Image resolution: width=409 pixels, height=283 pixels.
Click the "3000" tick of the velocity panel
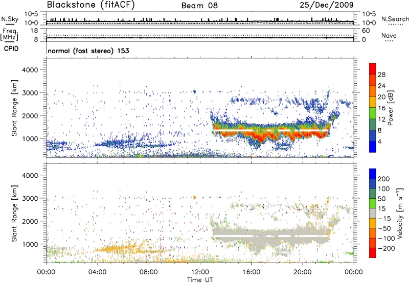click(30, 198)
